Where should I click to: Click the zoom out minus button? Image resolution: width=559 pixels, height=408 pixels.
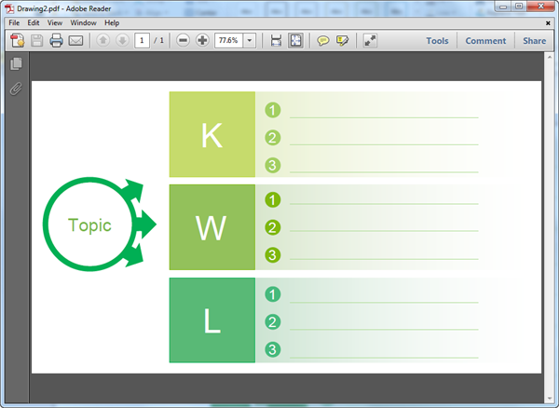click(x=183, y=41)
